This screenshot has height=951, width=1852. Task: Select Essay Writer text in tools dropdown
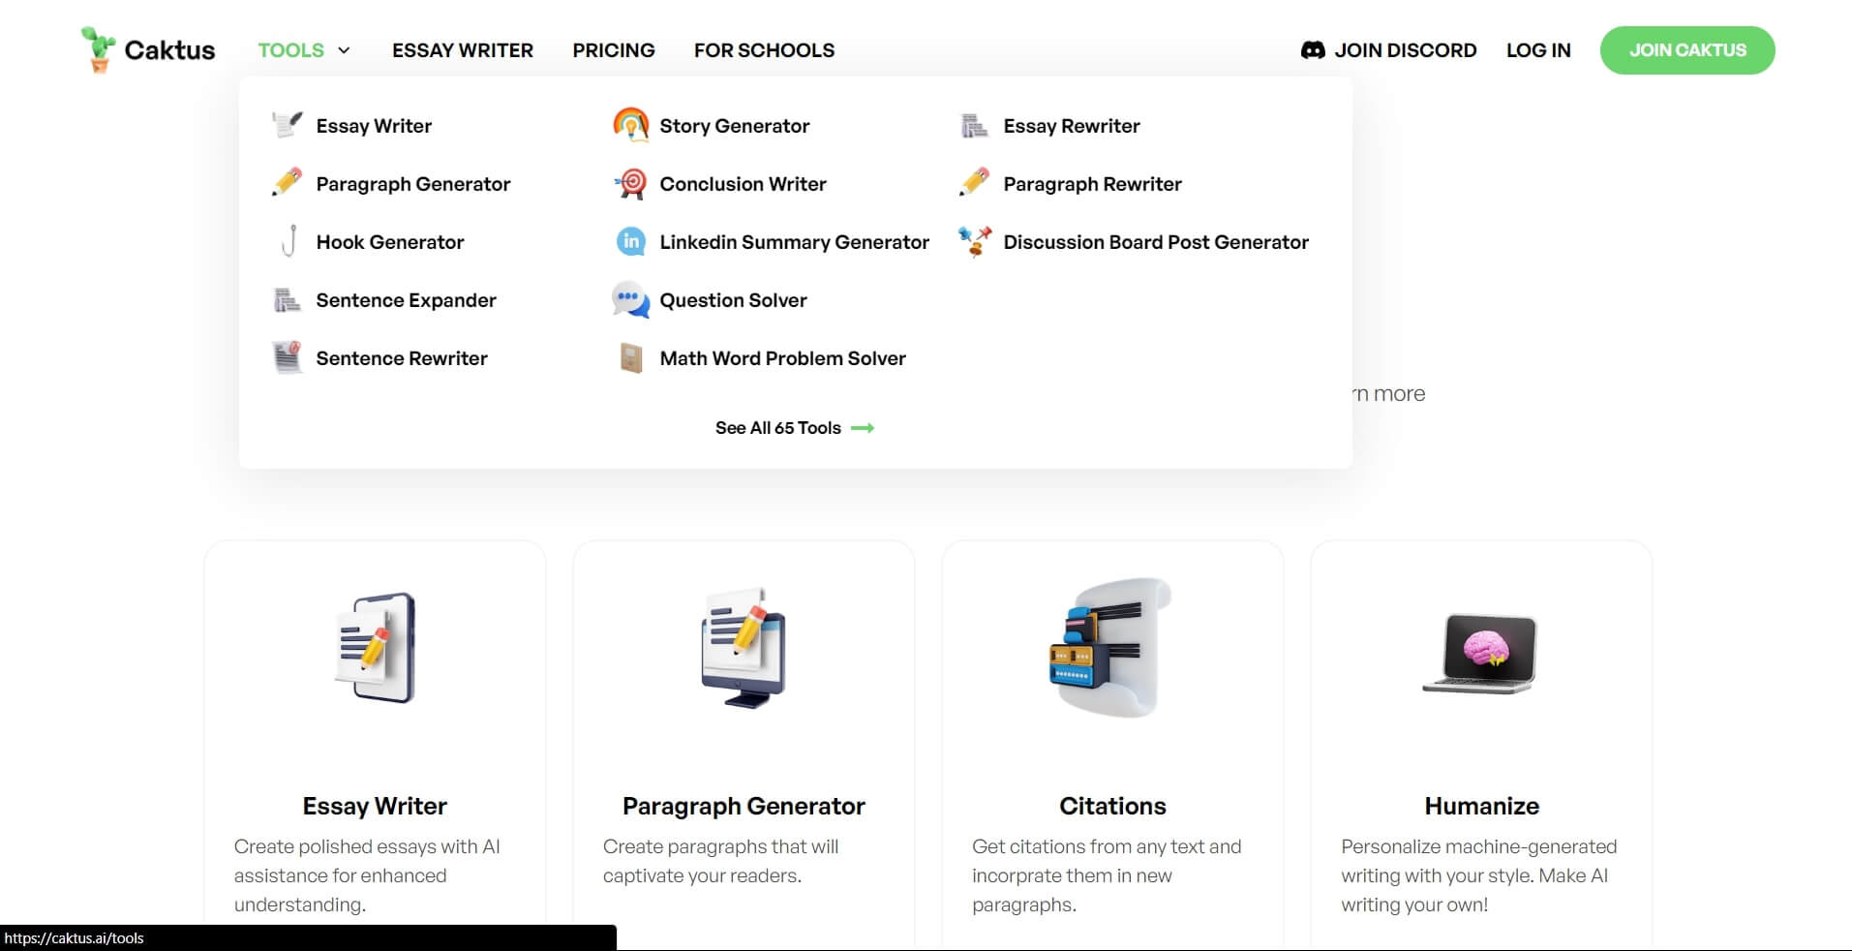(x=374, y=126)
